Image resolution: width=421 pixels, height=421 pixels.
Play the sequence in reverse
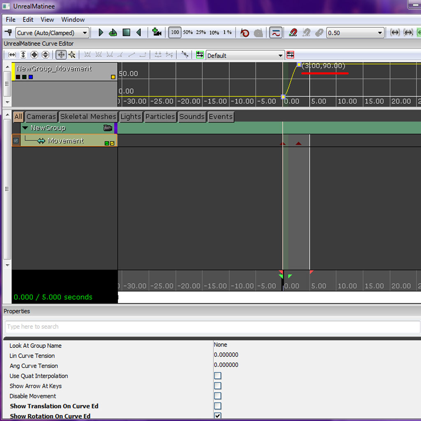point(139,33)
